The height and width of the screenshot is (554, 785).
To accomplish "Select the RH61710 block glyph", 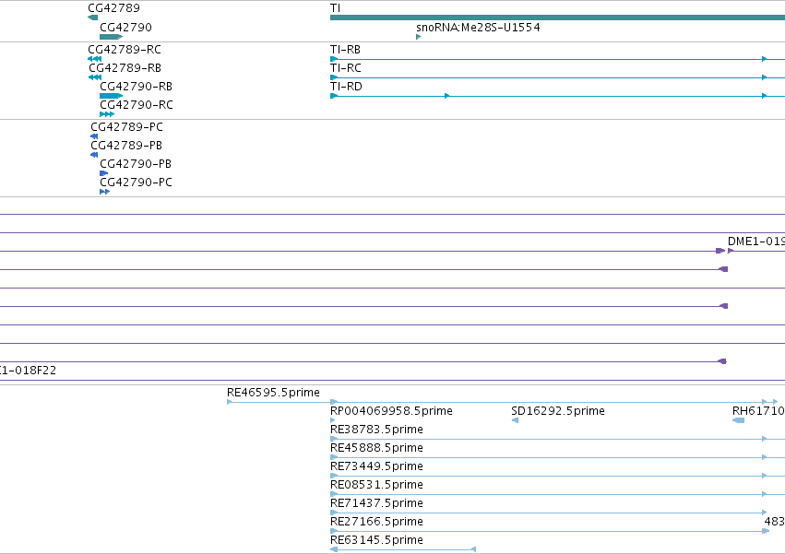I will (x=738, y=420).
